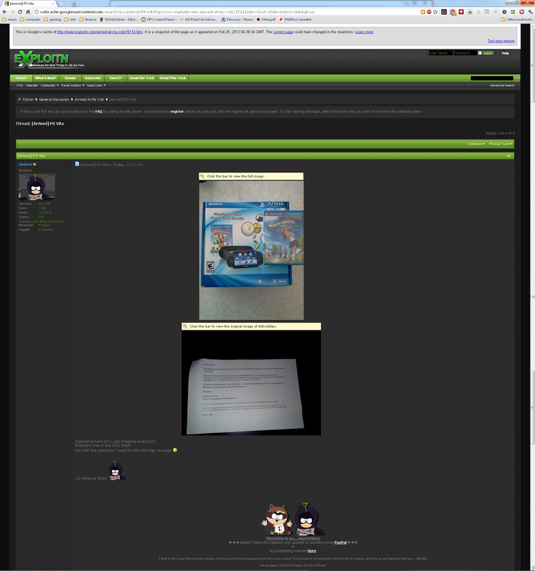Screen dimensions: 535x571
Task: Click the red stop-sign AdBlock icon
Action: (x=429, y=11)
